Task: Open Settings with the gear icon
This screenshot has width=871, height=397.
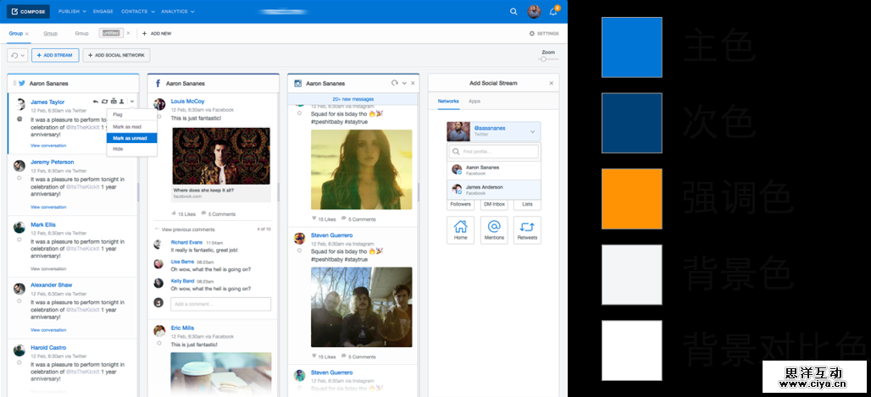Action: coord(543,34)
